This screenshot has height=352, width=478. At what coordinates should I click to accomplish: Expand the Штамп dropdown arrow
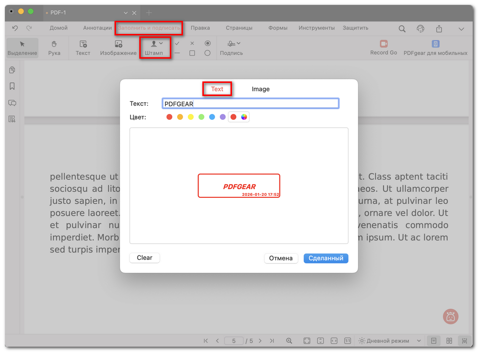point(161,44)
